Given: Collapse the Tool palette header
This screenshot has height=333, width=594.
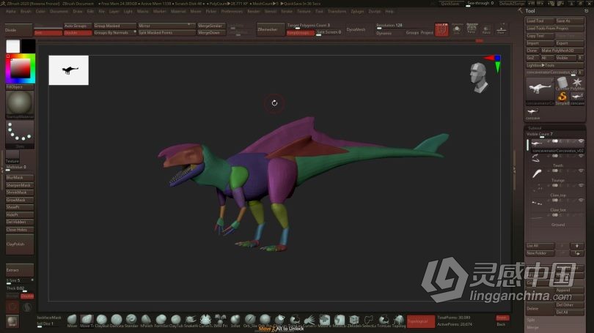Looking at the screenshot, I should tap(530, 11).
